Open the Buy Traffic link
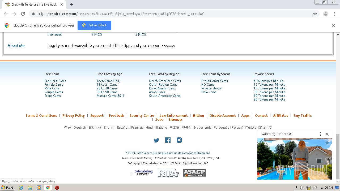 pyautogui.click(x=303, y=116)
